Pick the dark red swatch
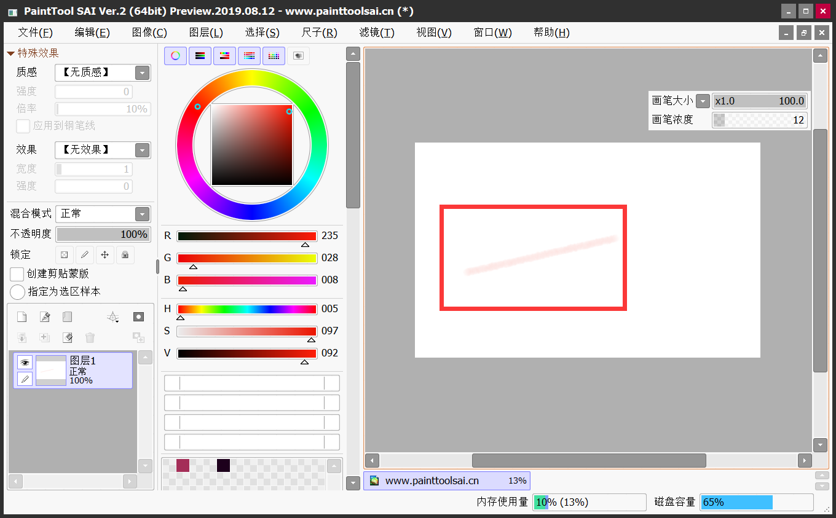Image resolution: width=836 pixels, height=518 pixels. click(183, 465)
